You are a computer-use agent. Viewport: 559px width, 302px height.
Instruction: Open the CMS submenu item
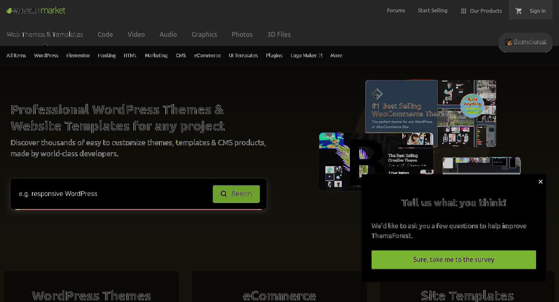click(181, 55)
